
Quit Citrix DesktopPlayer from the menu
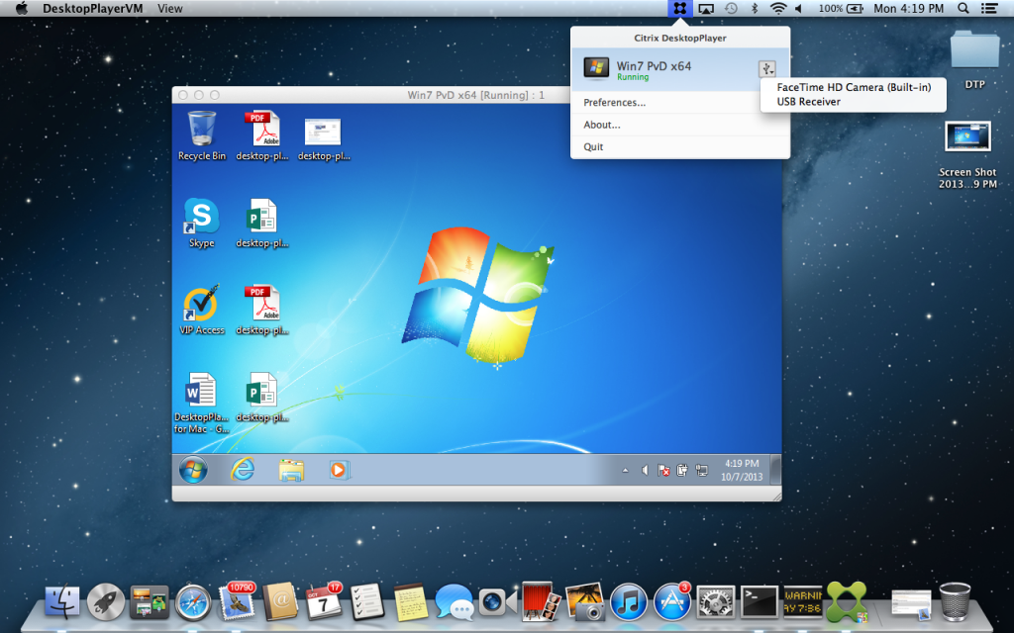[x=679, y=146]
